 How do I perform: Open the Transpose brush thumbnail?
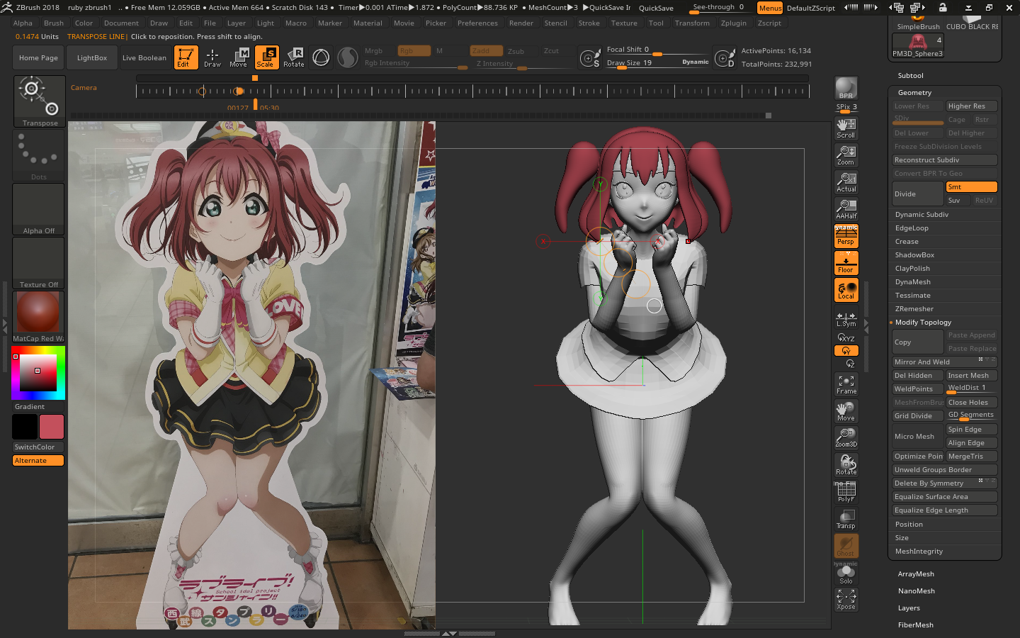pos(39,101)
